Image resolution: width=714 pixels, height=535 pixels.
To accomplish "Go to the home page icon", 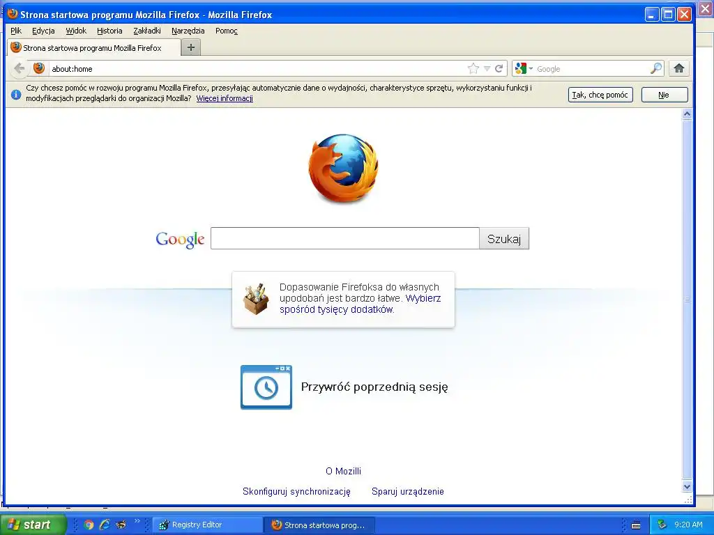I will click(679, 69).
